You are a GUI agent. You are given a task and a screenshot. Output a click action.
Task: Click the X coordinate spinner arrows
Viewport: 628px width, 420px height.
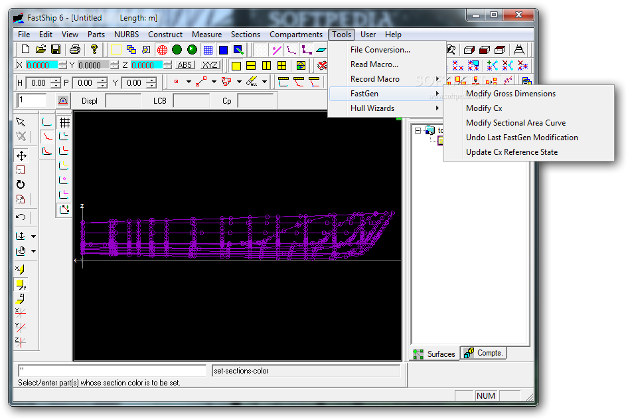click(63, 65)
